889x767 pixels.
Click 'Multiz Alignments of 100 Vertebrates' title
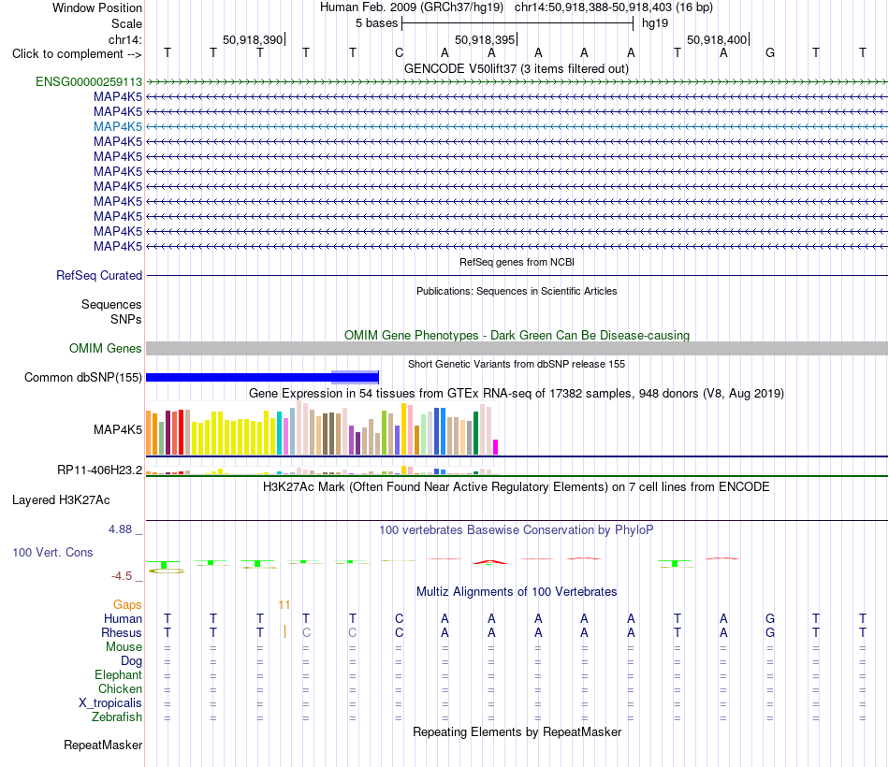[x=517, y=592]
